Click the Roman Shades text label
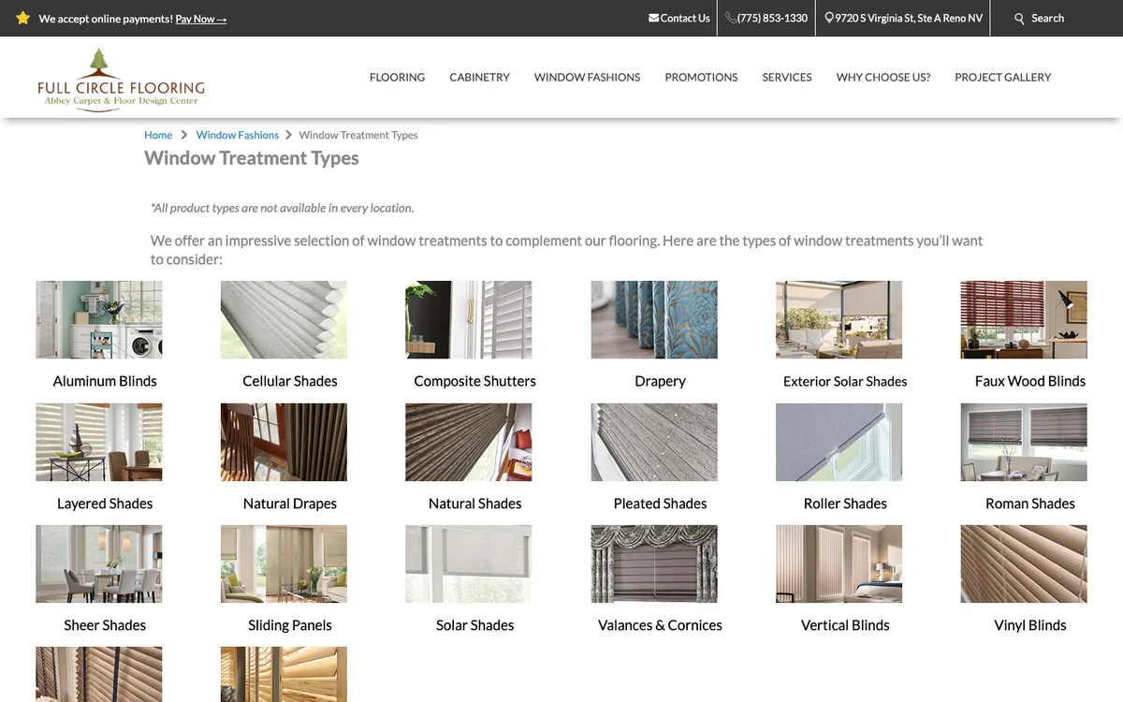The image size is (1123, 702). [1030, 504]
